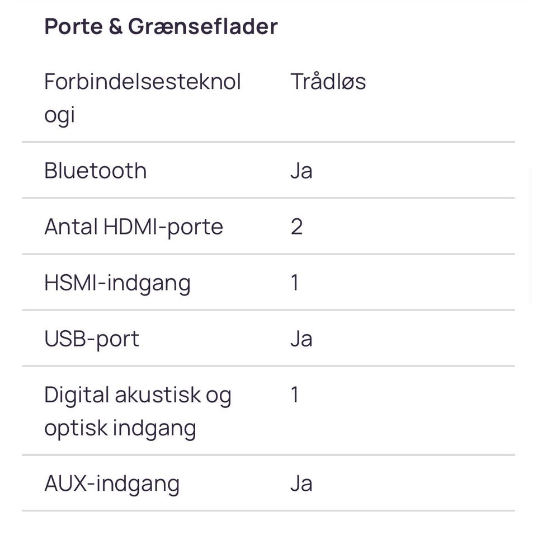Screen dimensions: 537x535
Task: Select the "Digital akustisk og optisk indgang" label
Action: [x=137, y=411]
